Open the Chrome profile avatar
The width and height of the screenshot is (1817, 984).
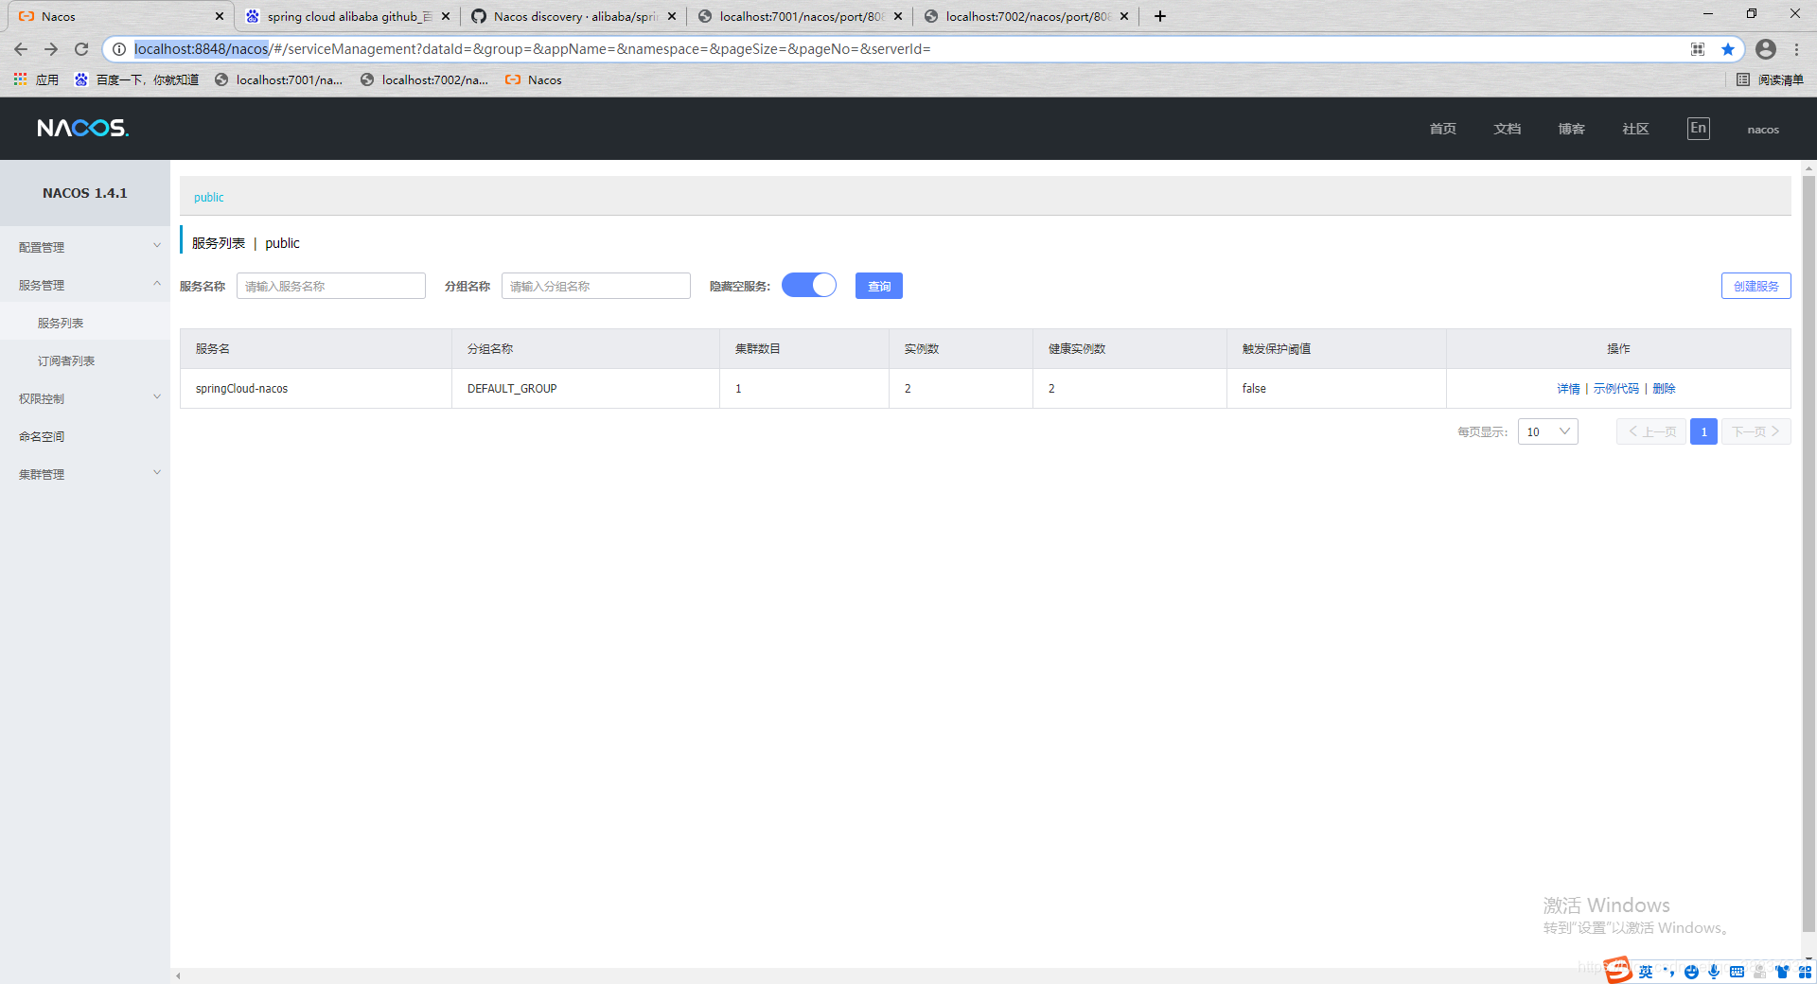click(1766, 49)
